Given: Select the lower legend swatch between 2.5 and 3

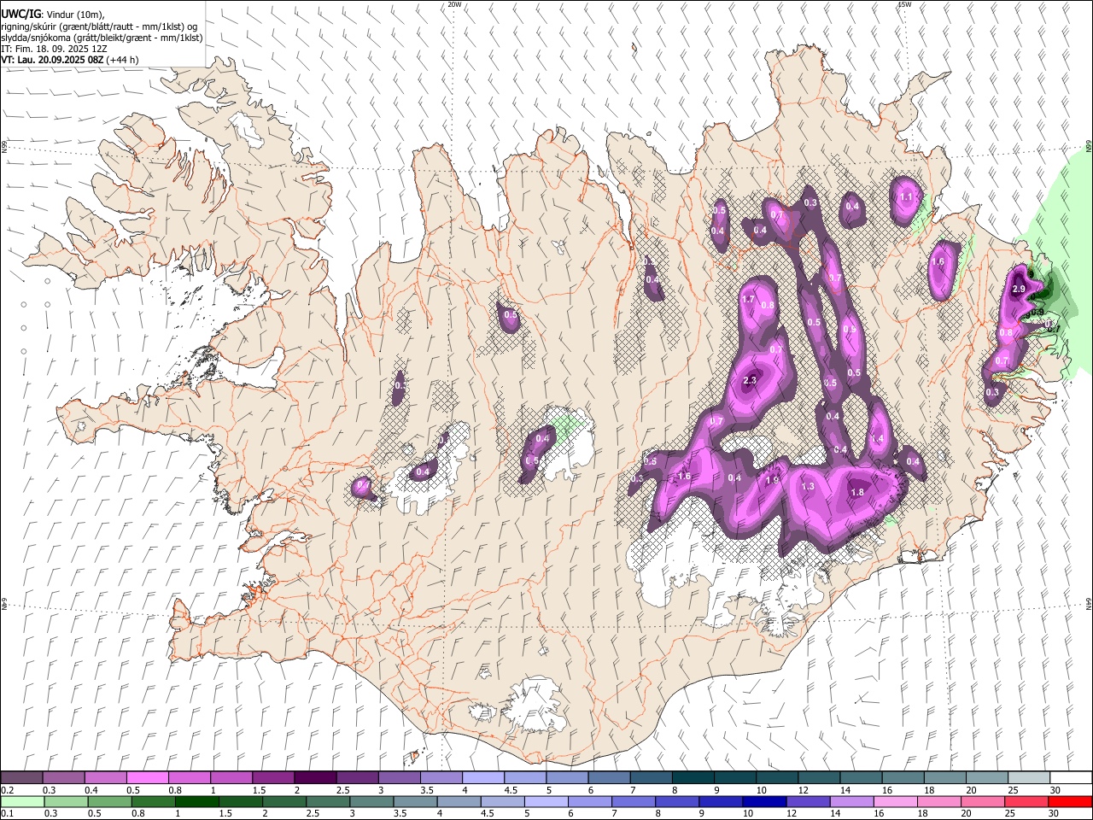Looking at the screenshot, I should pos(327,801).
